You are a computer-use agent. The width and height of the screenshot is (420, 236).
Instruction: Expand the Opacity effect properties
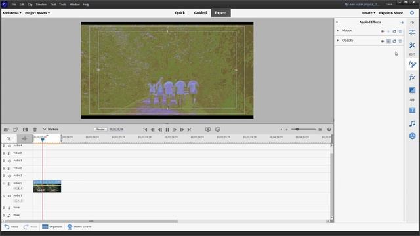coord(338,41)
